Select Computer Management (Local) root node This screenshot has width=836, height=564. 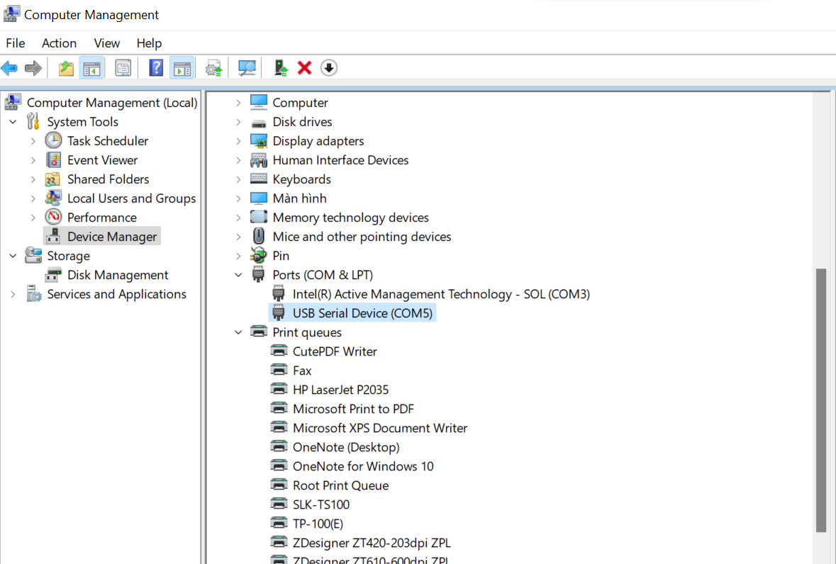point(112,102)
